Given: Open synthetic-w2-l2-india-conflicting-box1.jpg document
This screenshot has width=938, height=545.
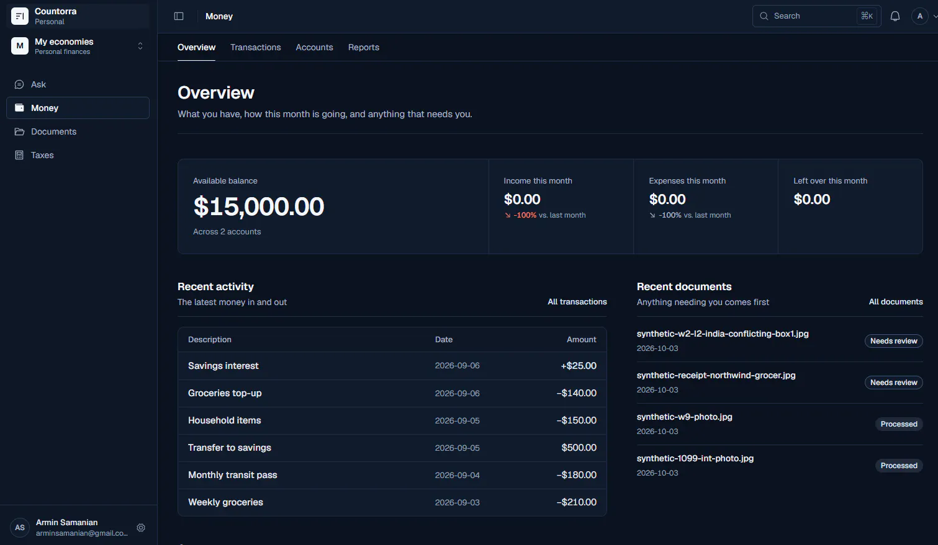Looking at the screenshot, I should tap(723, 334).
